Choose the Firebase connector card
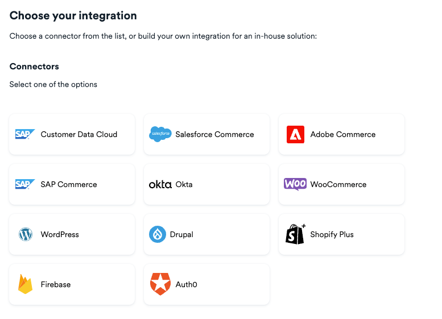Viewport: 442px width, 319px height. pos(72,284)
